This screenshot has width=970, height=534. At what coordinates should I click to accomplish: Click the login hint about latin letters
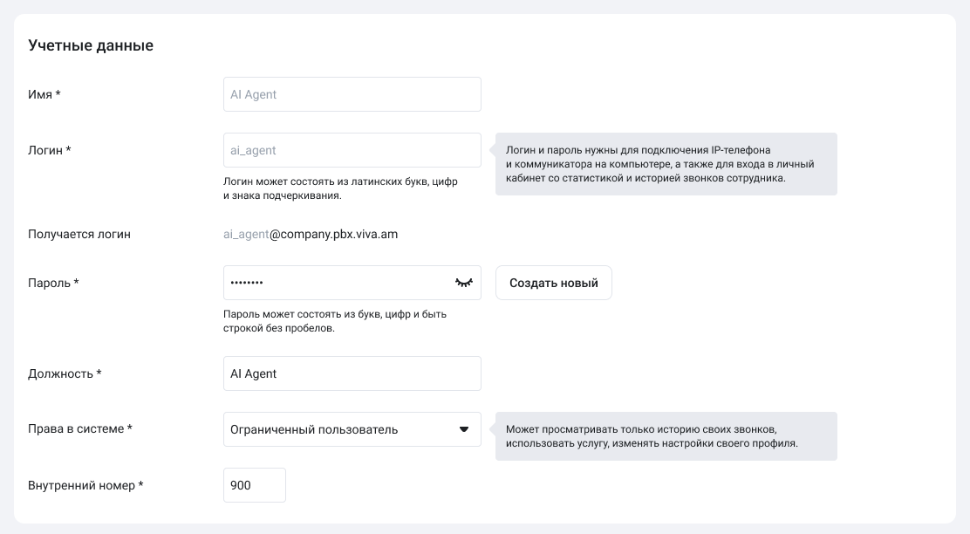[x=340, y=188]
